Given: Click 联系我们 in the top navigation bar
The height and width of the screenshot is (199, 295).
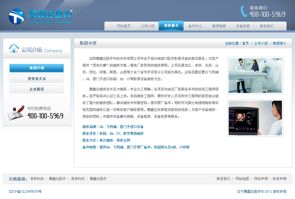Looking at the screenshot, I should click(x=267, y=26).
